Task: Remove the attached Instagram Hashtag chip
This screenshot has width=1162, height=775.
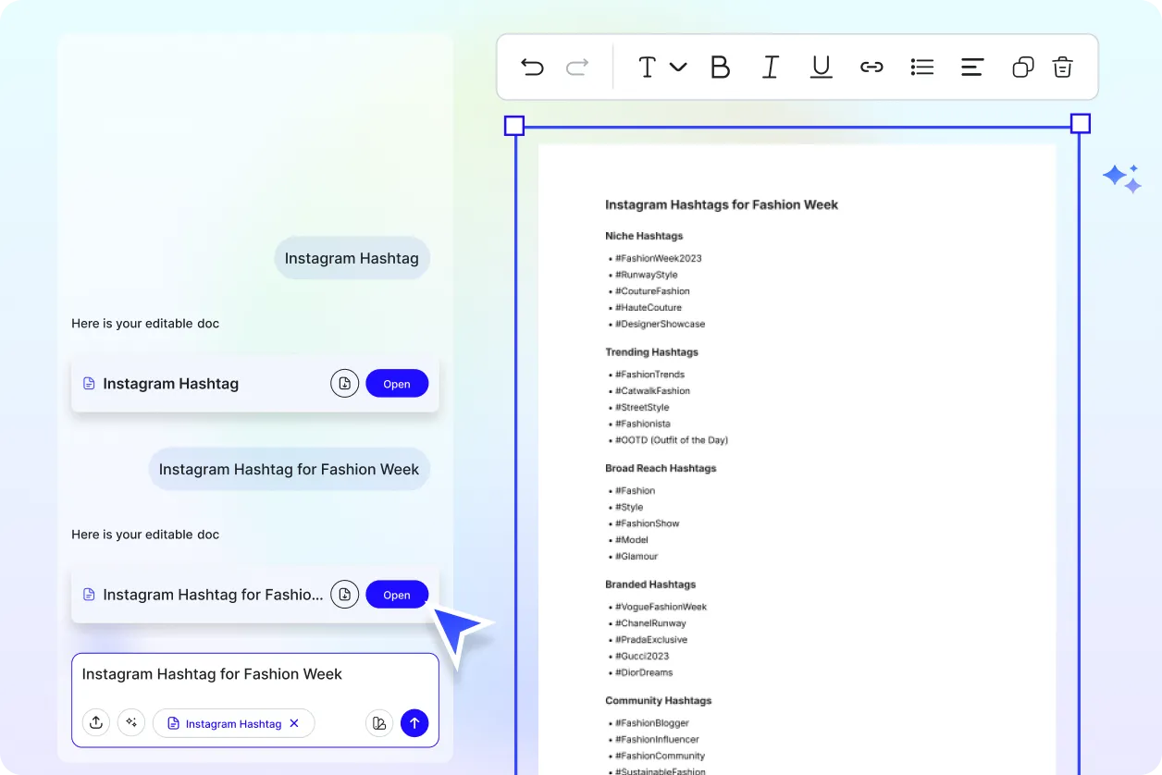Action: pos(294,723)
